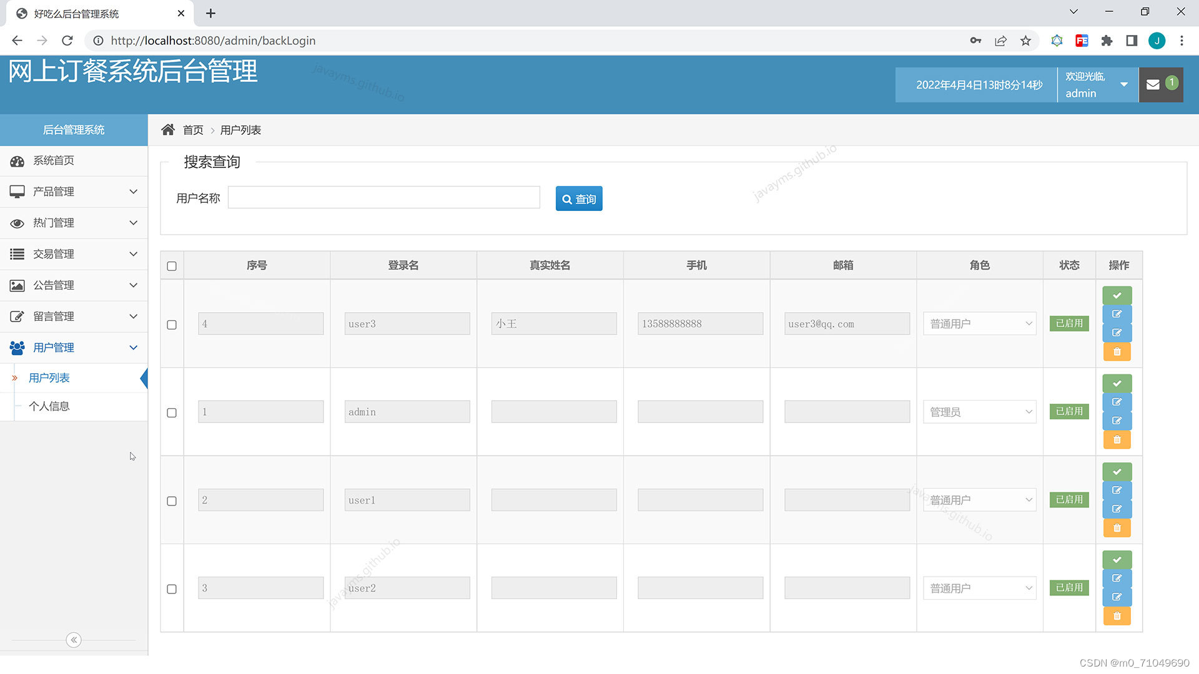Screen dimensions: 1199x674
Task: Check the checkbox for user2 row
Action: (x=172, y=589)
